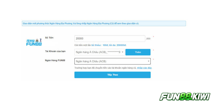Click the 'nhấp vào đây' link
Screen dimensions: 211x105
[144, 68]
